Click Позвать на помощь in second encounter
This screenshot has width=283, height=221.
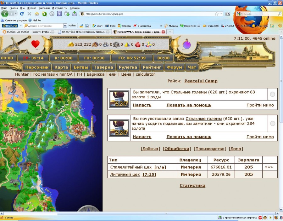(189, 137)
